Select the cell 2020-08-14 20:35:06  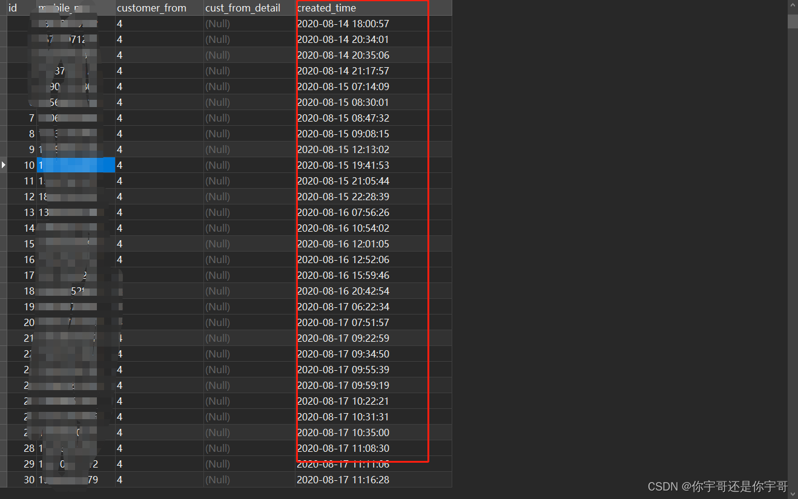[x=374, y=55]
